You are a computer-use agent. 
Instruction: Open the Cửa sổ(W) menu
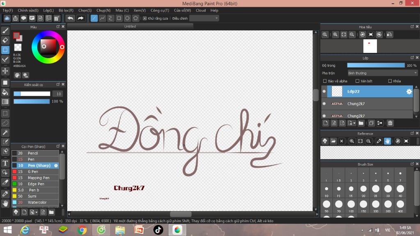pyautogui.click(x=183, y=10)
